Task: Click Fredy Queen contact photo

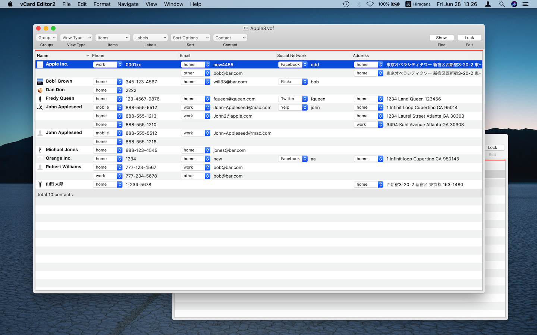Action: [x=40, y=99]
